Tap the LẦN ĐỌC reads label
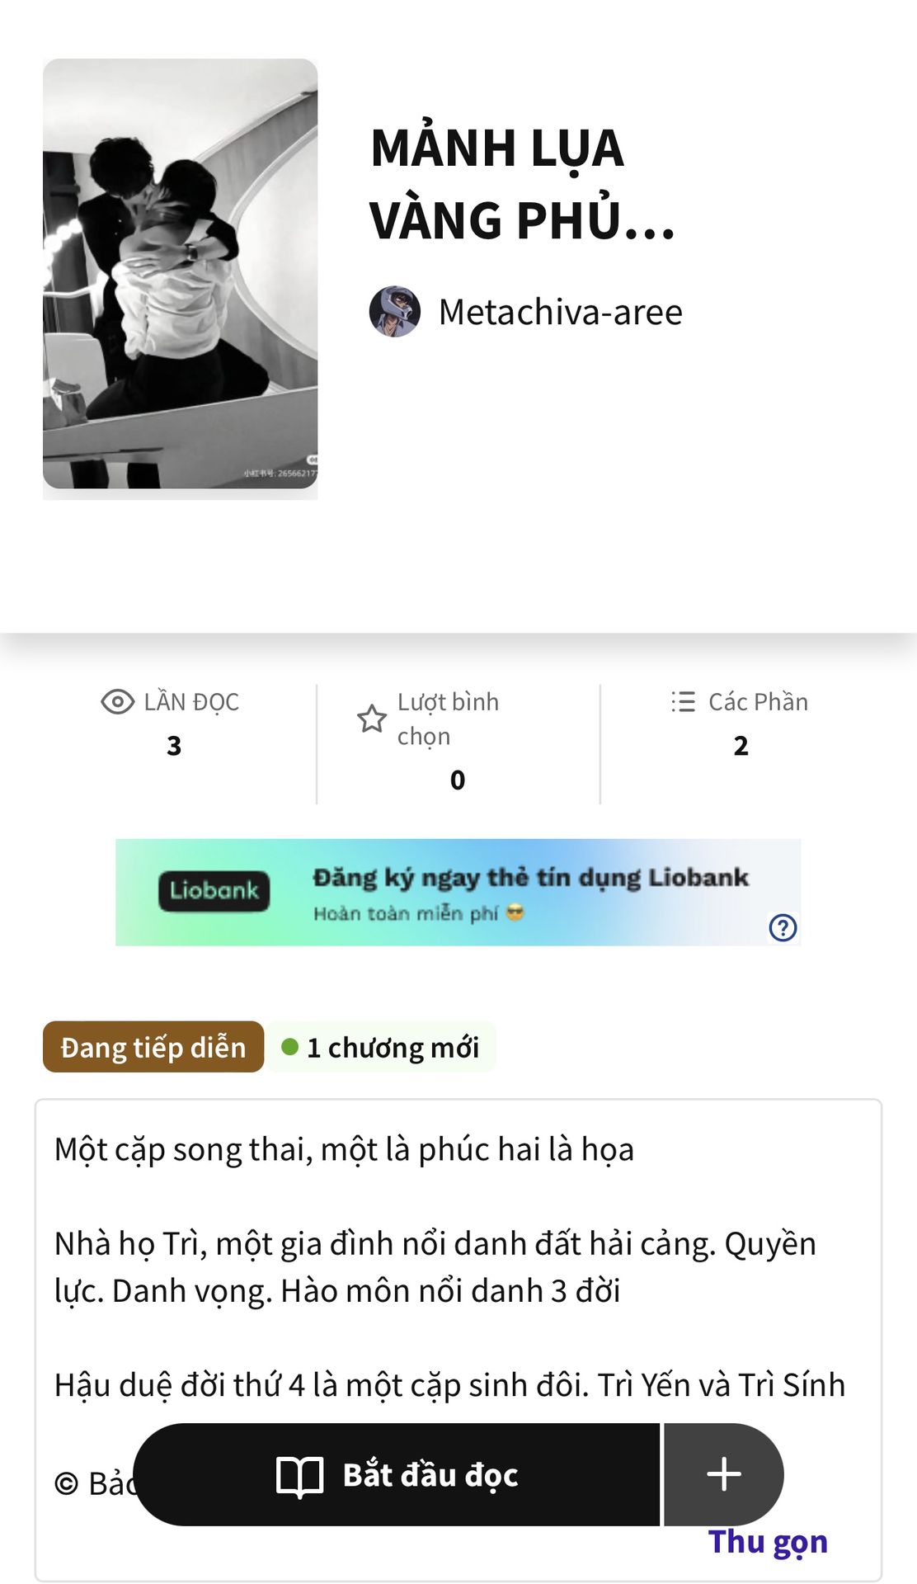 (x=191, y=702)
